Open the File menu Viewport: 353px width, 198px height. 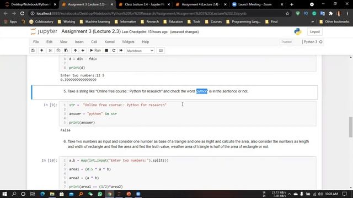[36, 42]
